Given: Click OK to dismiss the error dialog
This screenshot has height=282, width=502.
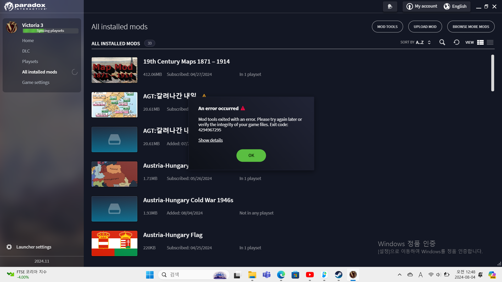Looking at the screenshot, I should click(251, 155).
